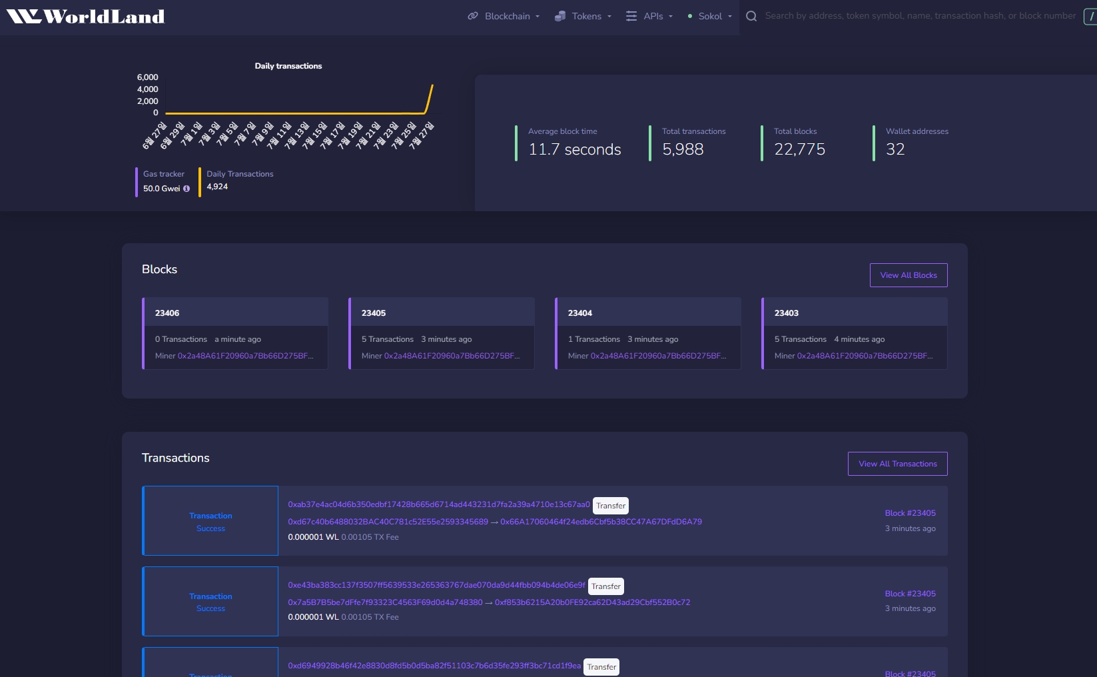This screenshot has height=677, width=1097.
Task: Click the Gas tracker info icon
Action: click(x=186, y=189)
